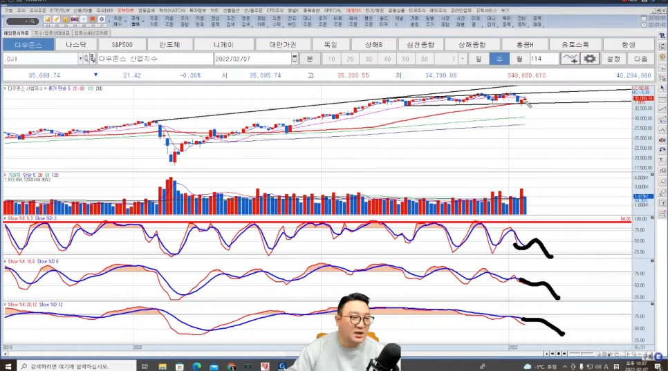668x371 pixels.
Task: Click the magnifier in the dark rounded search box
Action: (x=33, y=21)
